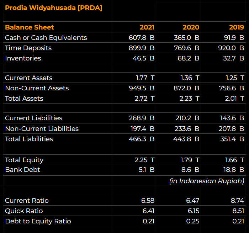The height and width of the screenshot is (233, 249).
Task: Click the 2019 column header
Action: tap(237, 27)
